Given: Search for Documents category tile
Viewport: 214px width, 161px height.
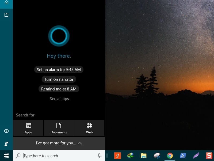Looking at the screenshot, I should click(59, 128).
